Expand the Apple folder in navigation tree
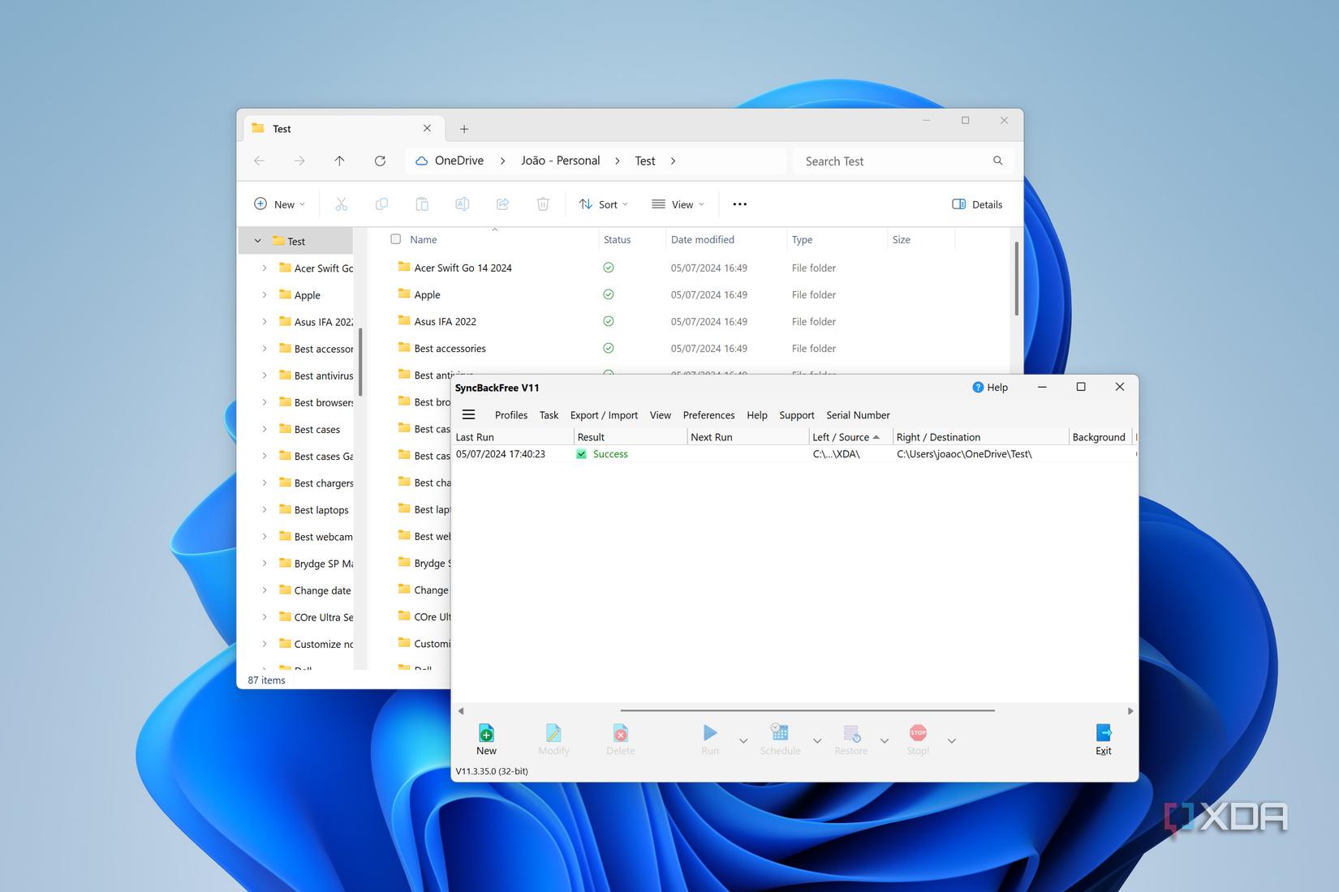 coord(265,294)
